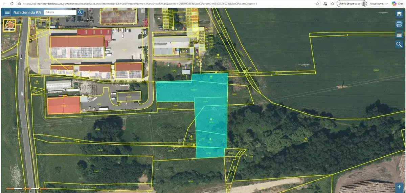Click the Nahlížení do KN title
406x193 pixels.
click(x=27, y=12)
